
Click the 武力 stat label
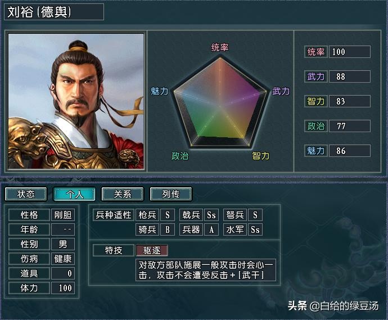[x=316, y=76]
